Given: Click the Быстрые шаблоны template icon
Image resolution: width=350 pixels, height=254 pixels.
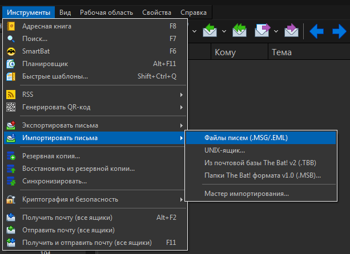Looking at the screenshot, I should (x=11, y=76).
